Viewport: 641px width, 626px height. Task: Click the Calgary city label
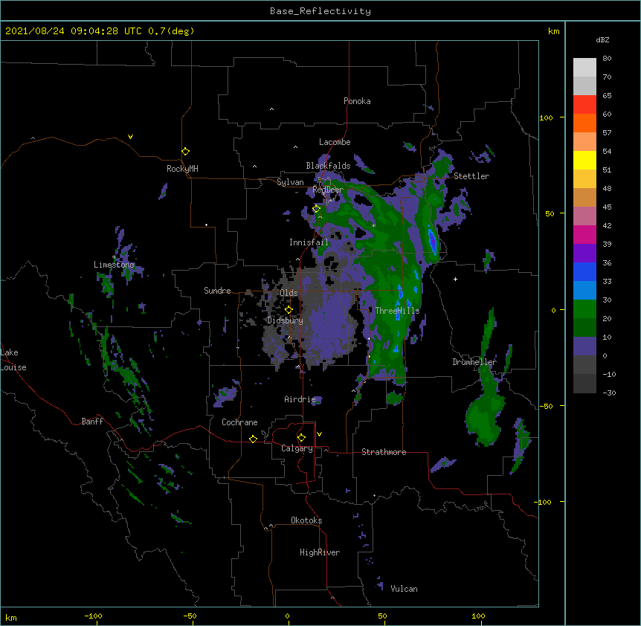click(297, 448)
